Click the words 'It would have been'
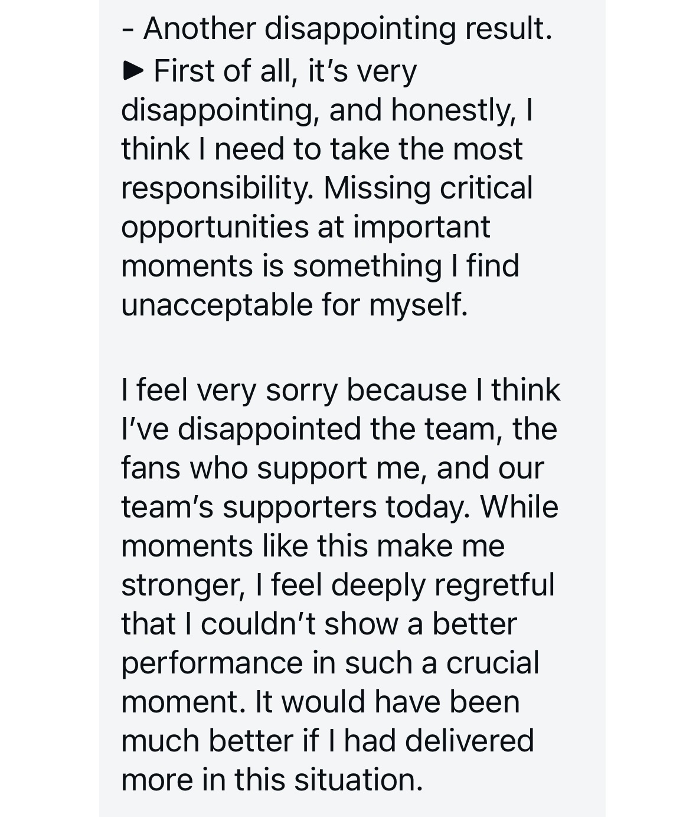This screenshot has width=696, height=817. 387,702
